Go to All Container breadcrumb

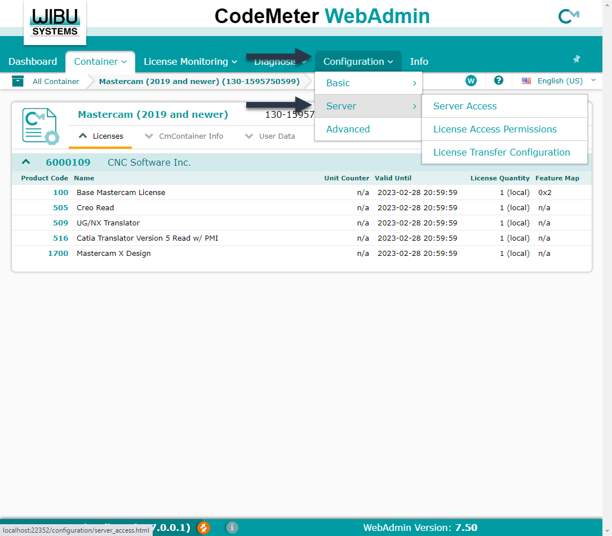coord(56,81)
